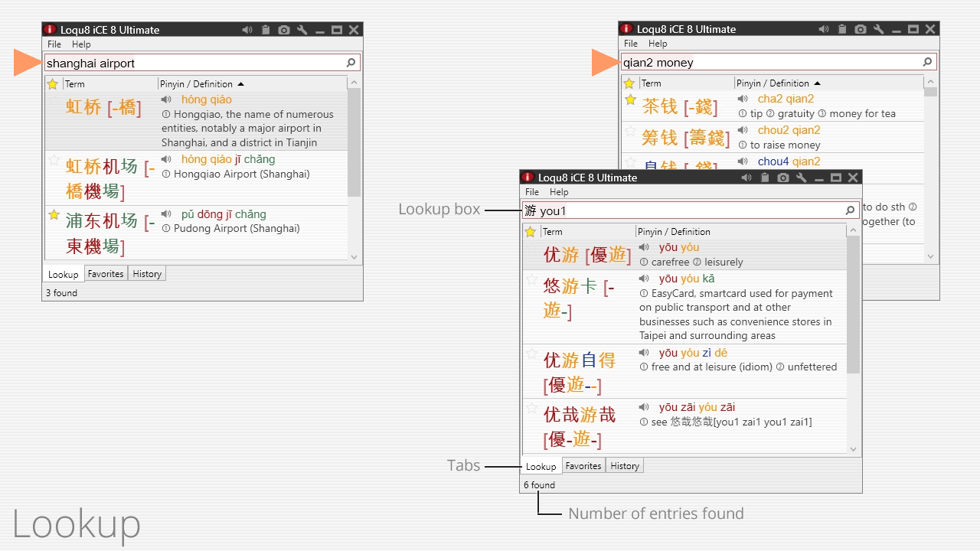The image size is (980, 551).
Task: Click Term column header in 游 you1 window
Action: 588,232
